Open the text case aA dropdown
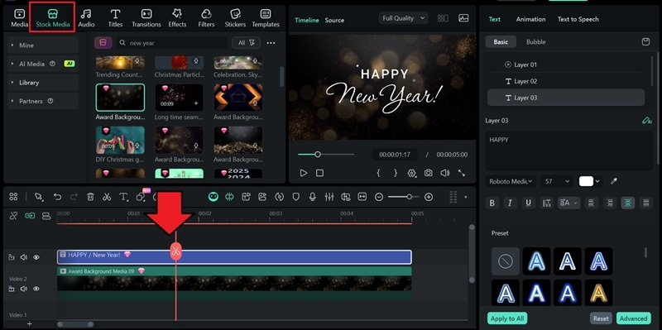Screen dimensions: 662x330 [x=568, y=203]
